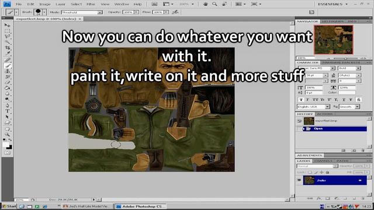This screenshot has height=210, width=374.
Task: Toggle Lock position in the Layers panel
Action: coord(321,172)
